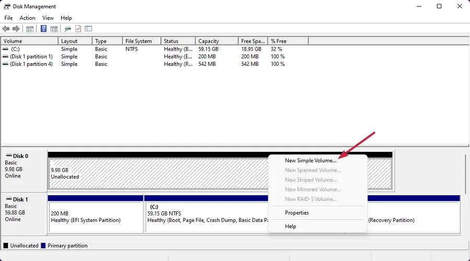Select the 200 MB EFI System Partition
This screenshot has width=470, height=261.
[95, 217]
